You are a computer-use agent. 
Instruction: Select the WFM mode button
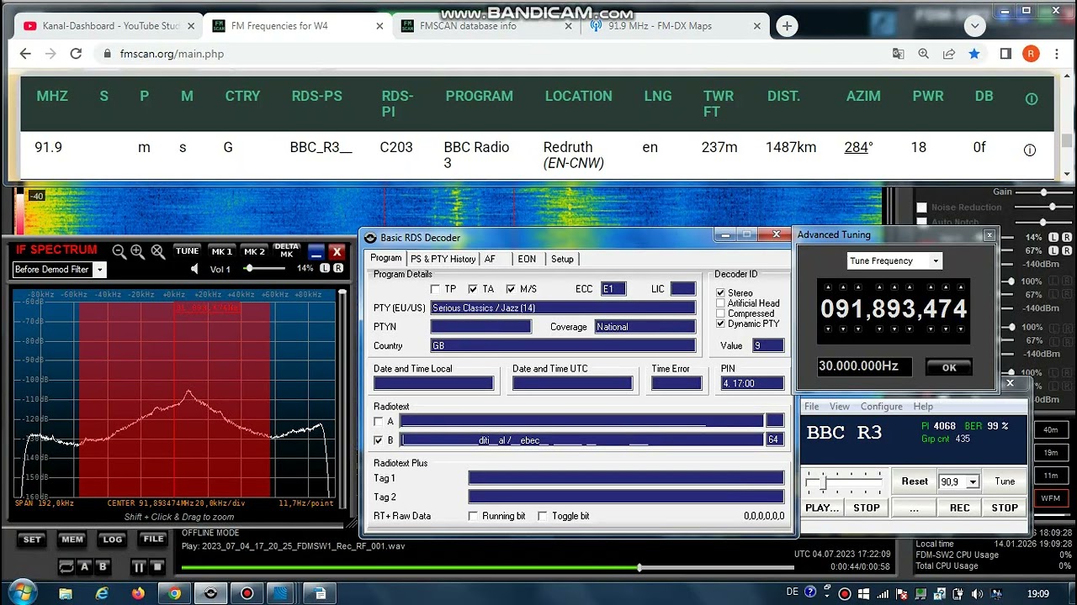tap(1051, 498)
